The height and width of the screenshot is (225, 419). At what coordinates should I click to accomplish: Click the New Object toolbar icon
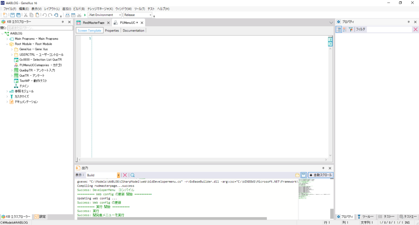click(x=5, y=15)
